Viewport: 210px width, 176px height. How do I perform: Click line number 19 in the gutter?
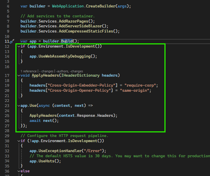pos(7,85)
